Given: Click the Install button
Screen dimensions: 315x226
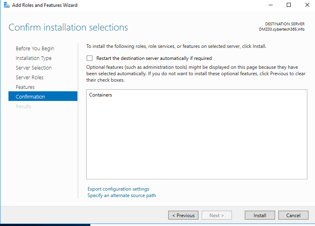Looking at the screenshot, I should pyautogui.click(x=260, y=216).
